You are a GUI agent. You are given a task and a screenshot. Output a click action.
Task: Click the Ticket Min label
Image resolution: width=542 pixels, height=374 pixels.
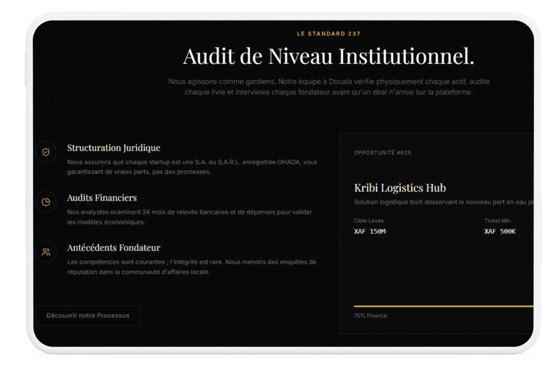tap(497, 221)
